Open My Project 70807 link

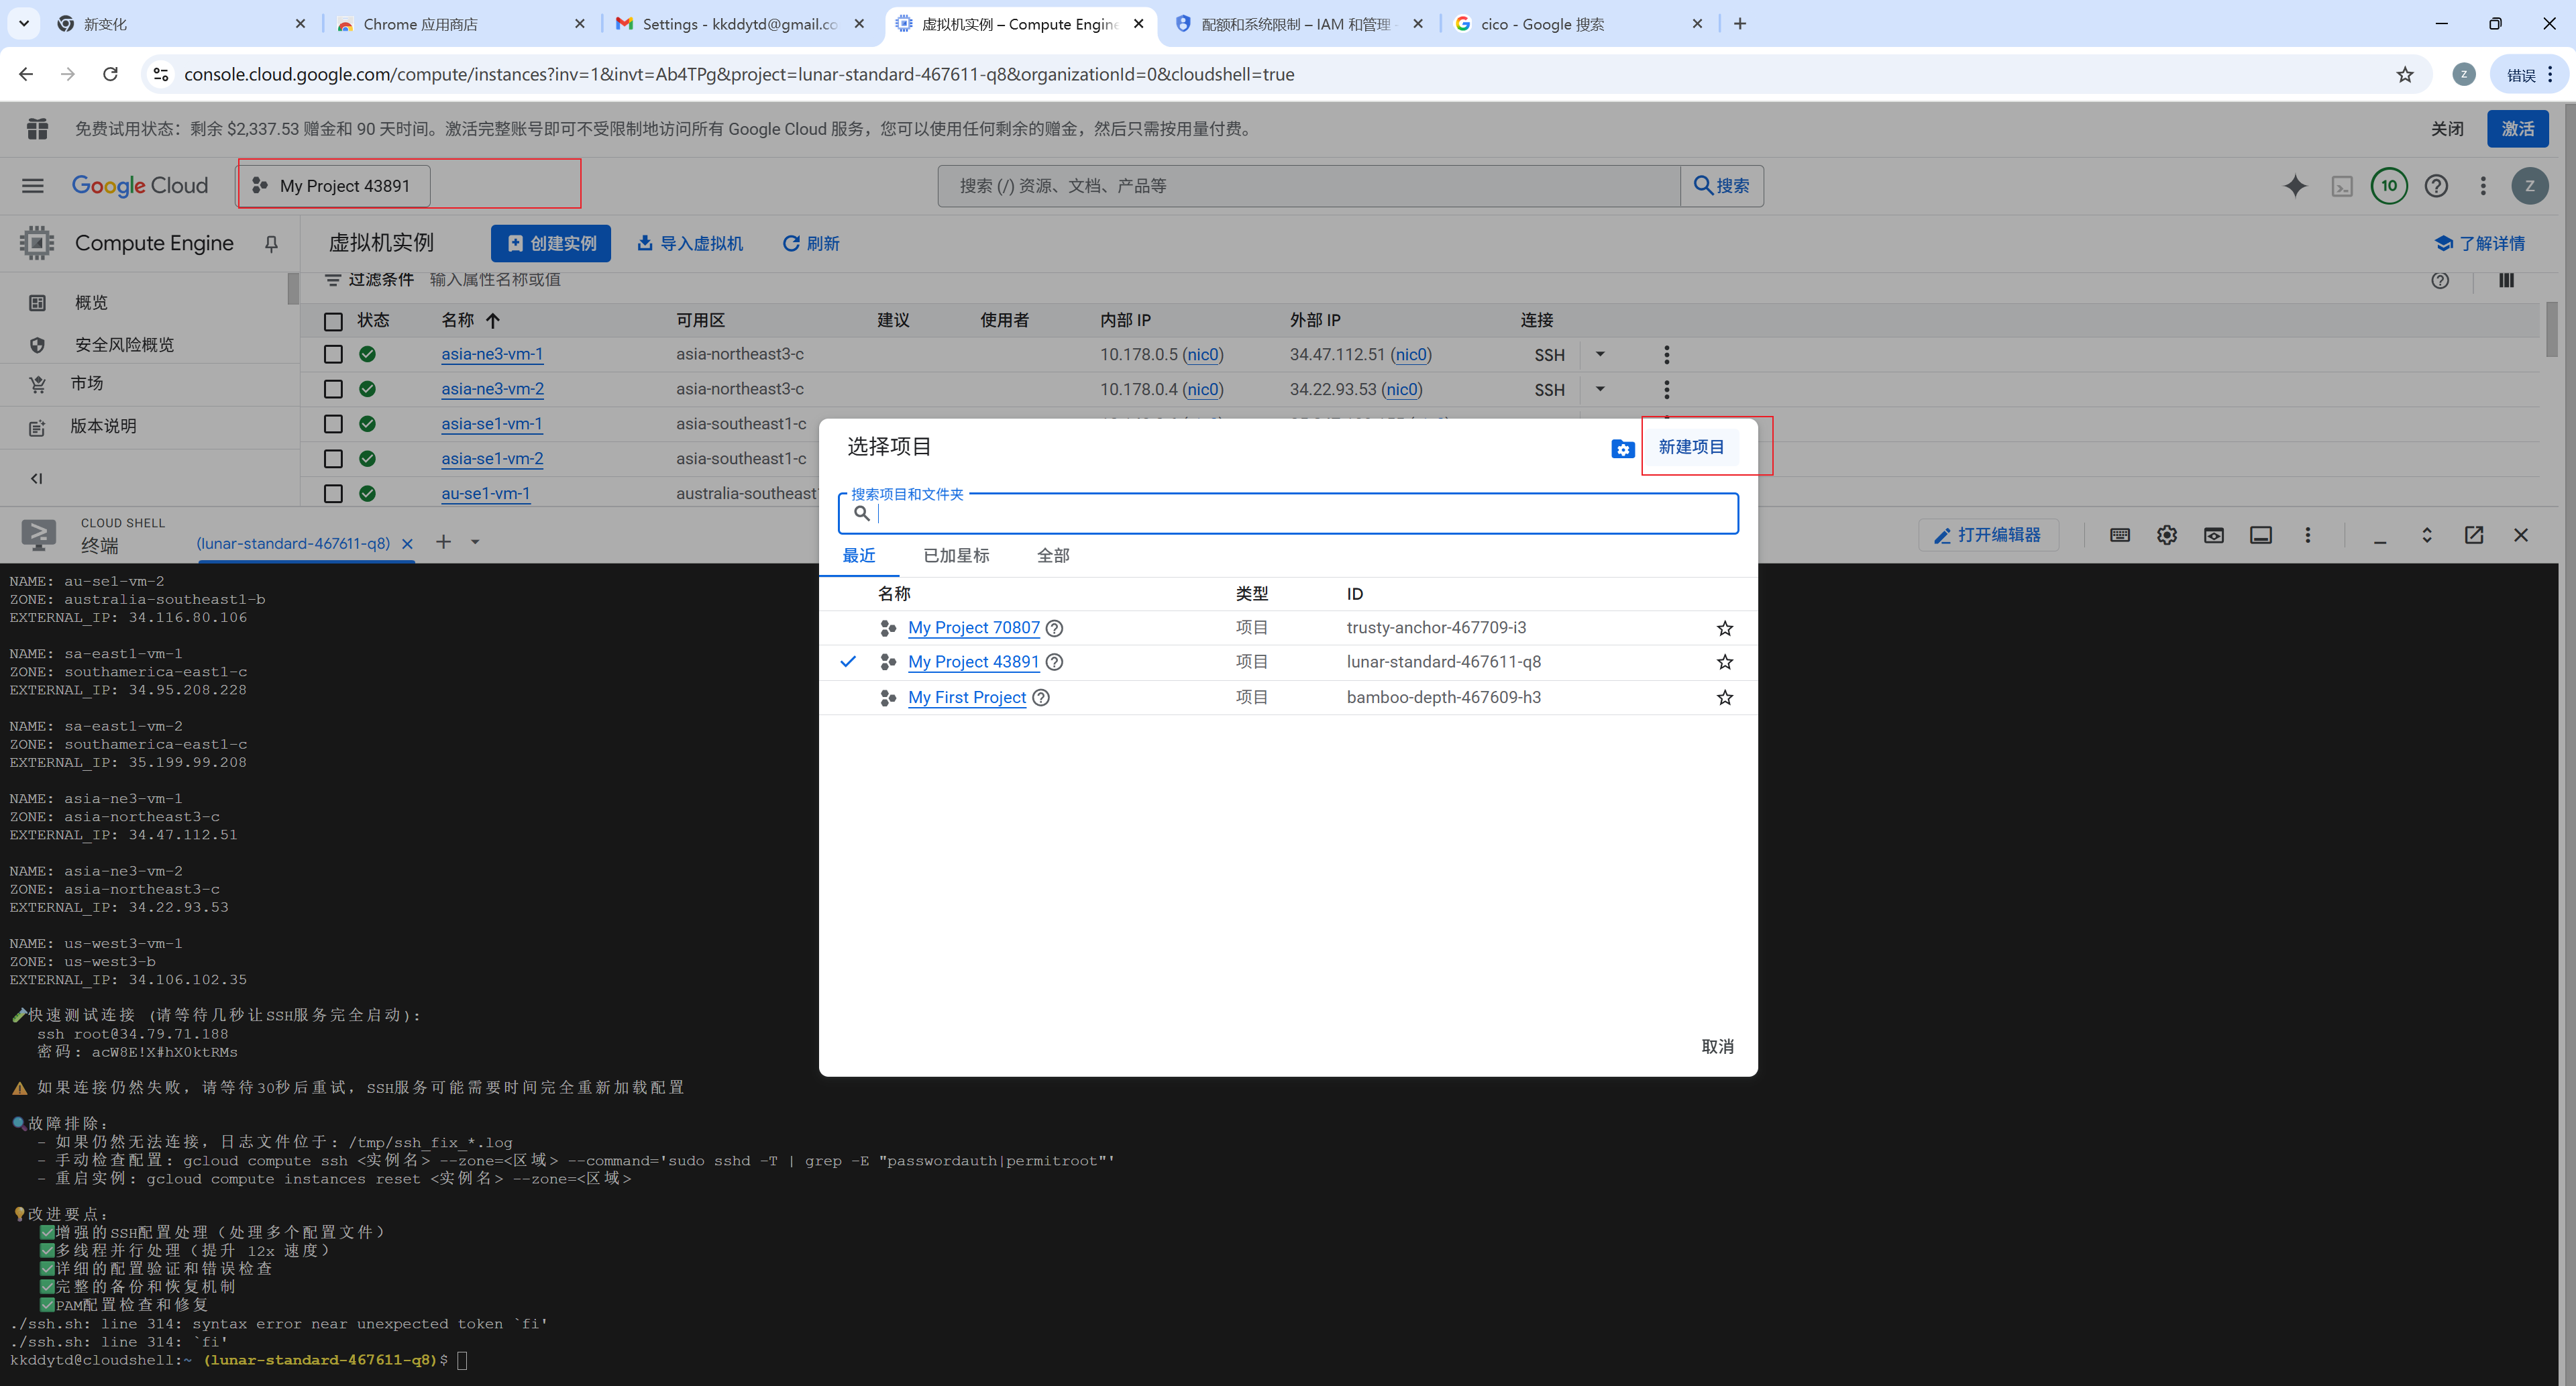pyautogui.click(x=973, y=628)
